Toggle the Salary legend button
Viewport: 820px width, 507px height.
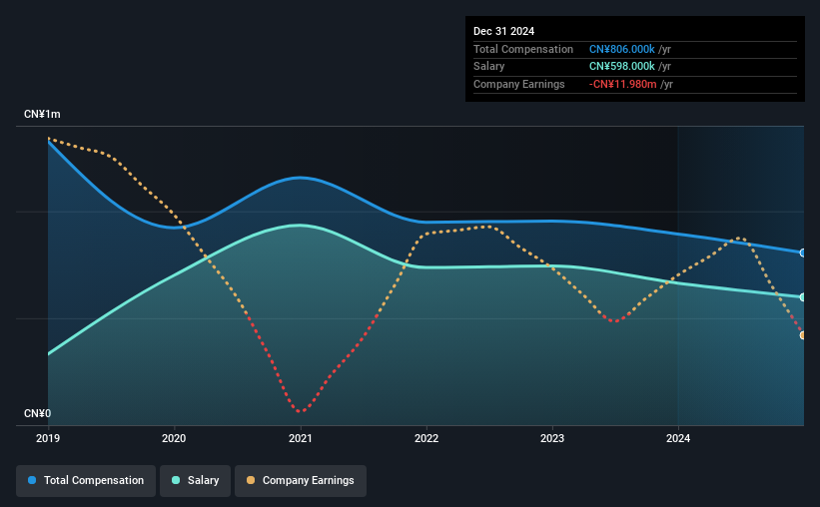click(x=195, y=480)
